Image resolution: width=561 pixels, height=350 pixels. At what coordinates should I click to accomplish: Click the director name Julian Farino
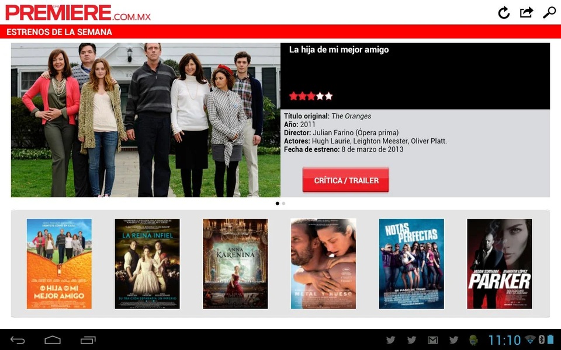point(334,133)
